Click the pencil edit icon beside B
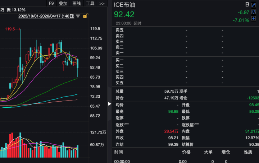This screenshot has height=163, width=259. click(x=254, y=5)
